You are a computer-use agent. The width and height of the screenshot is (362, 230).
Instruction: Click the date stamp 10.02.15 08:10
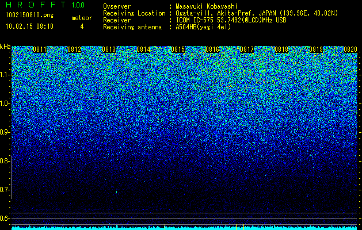[x=29, y=26]
